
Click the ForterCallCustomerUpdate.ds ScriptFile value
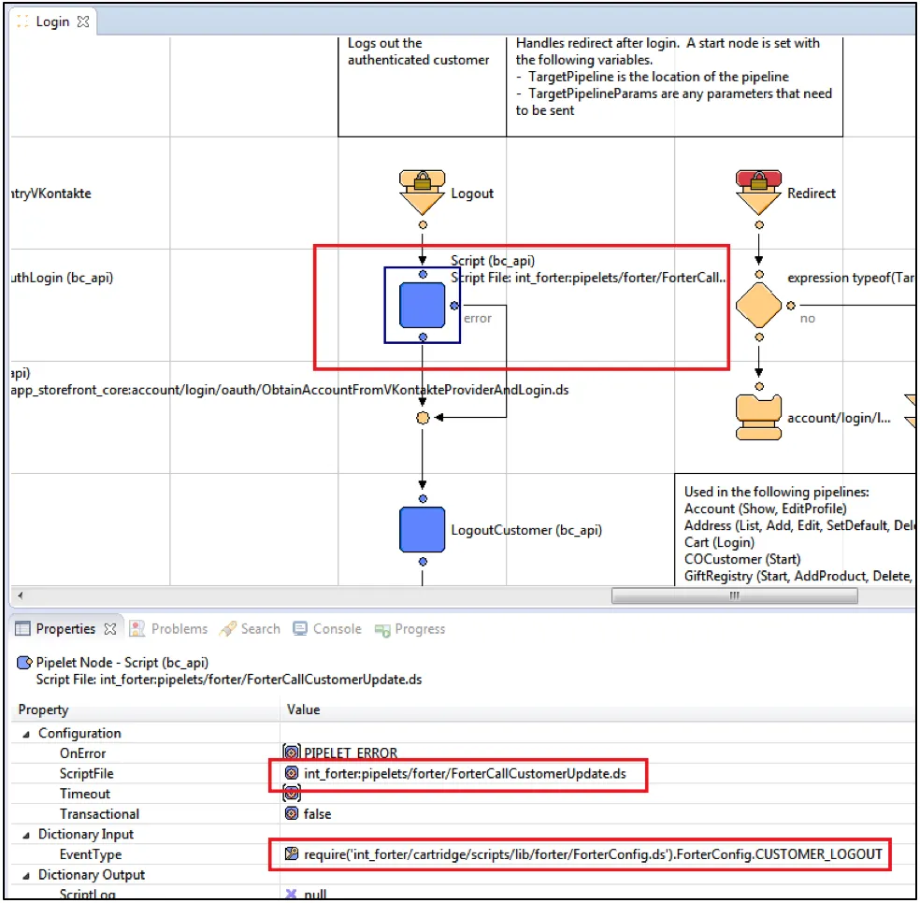465,773
